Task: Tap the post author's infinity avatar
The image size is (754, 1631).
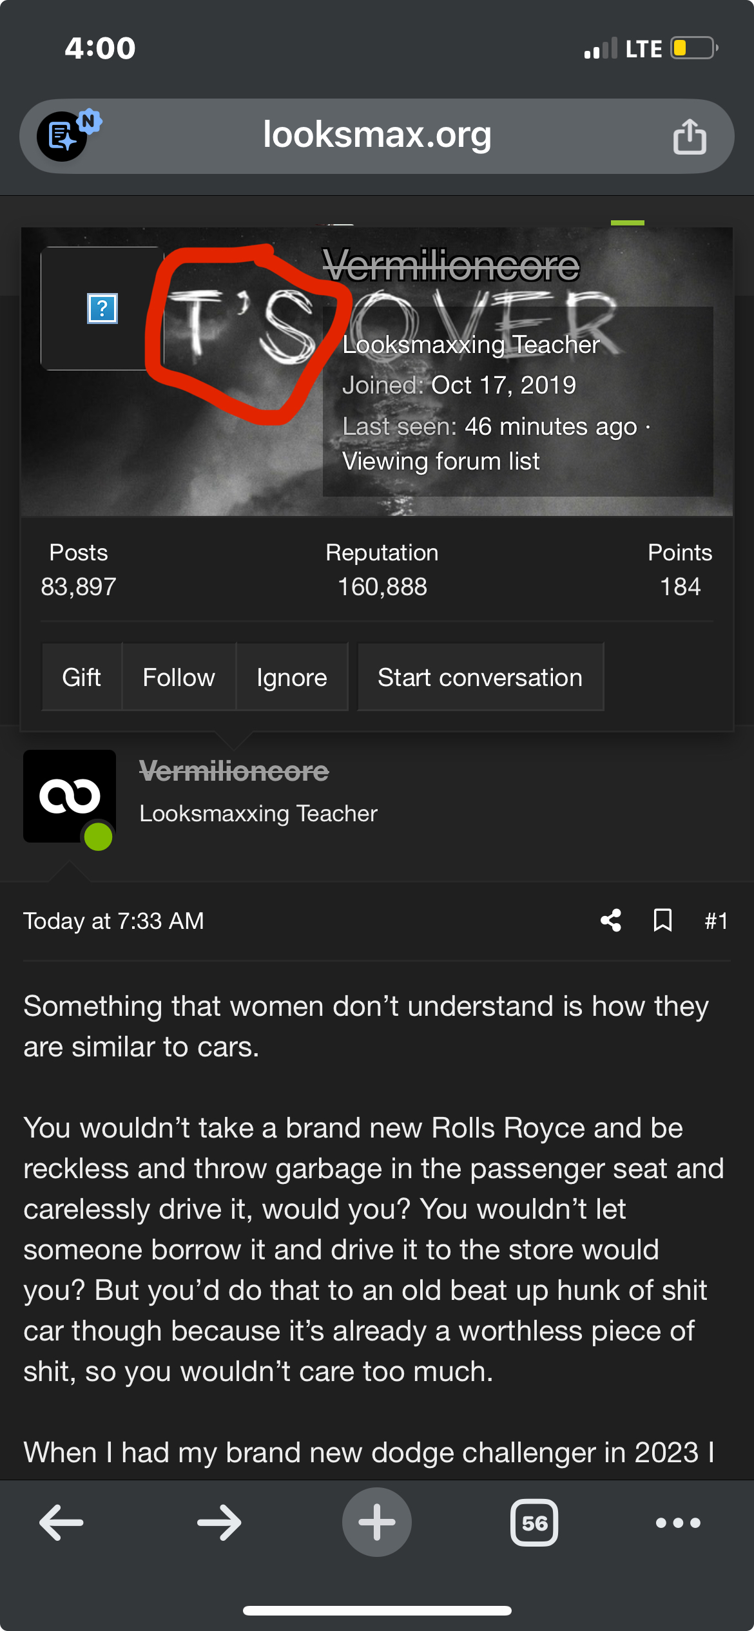Action: click(x=70, y=796)
